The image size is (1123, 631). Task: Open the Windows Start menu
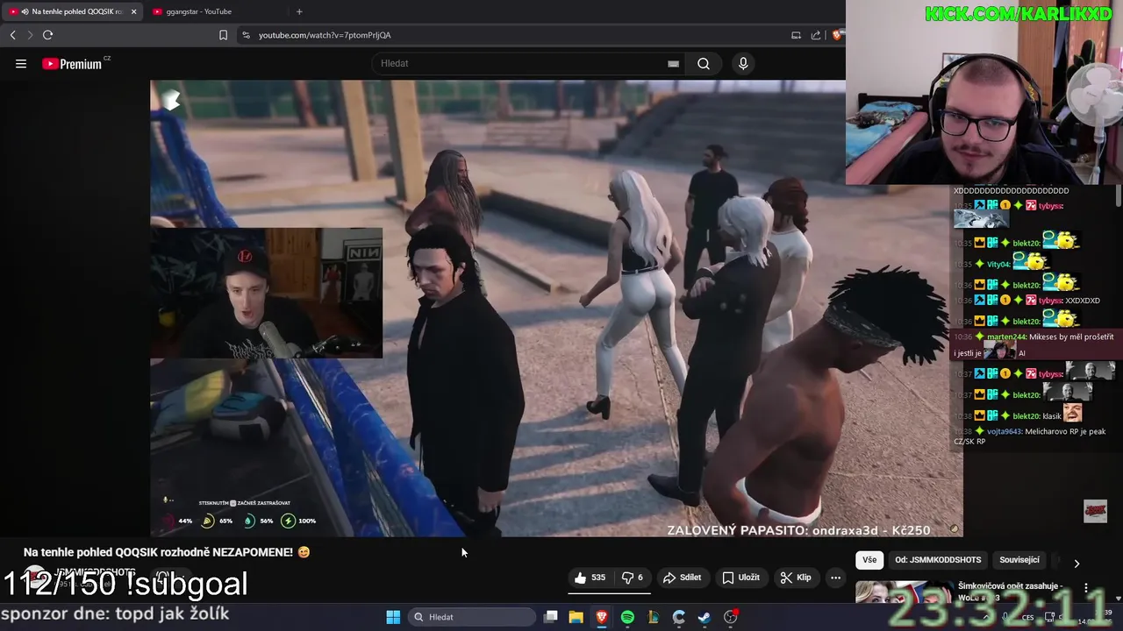point(393,617)
